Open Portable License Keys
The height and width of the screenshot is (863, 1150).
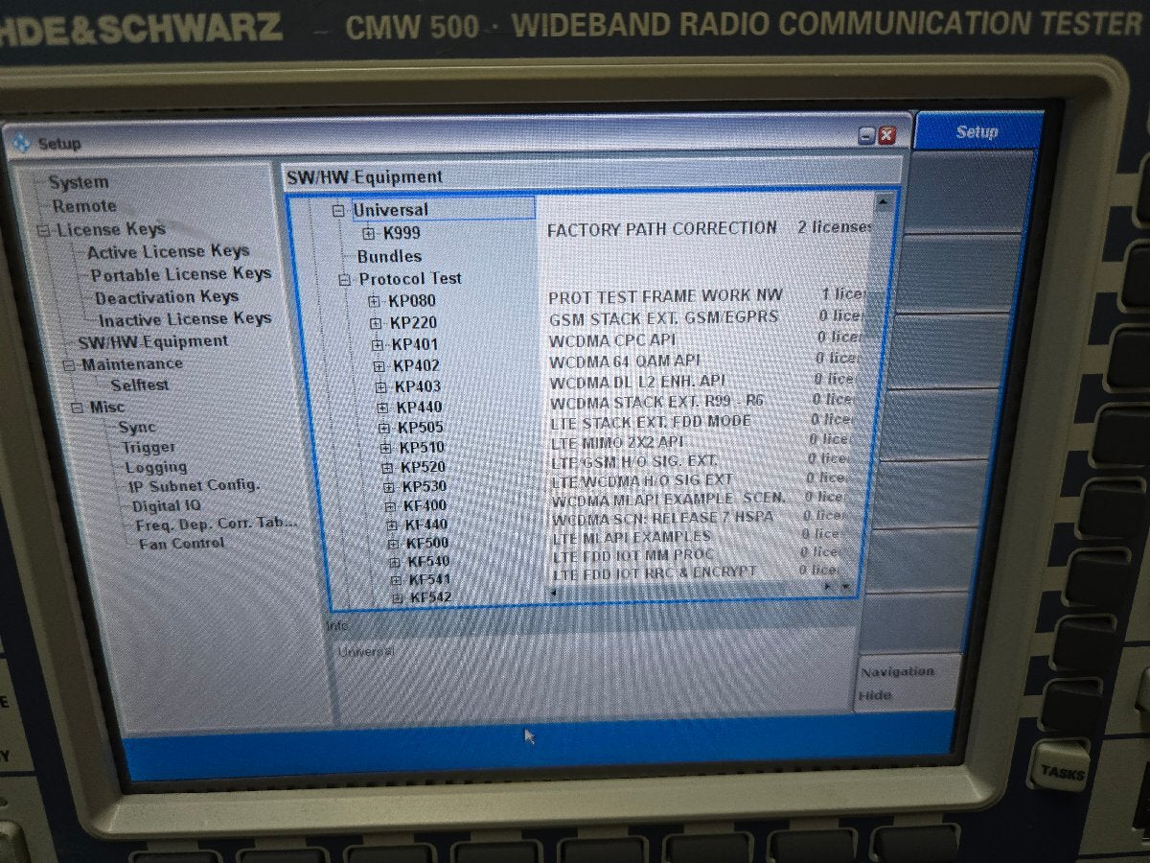point(181,274)
